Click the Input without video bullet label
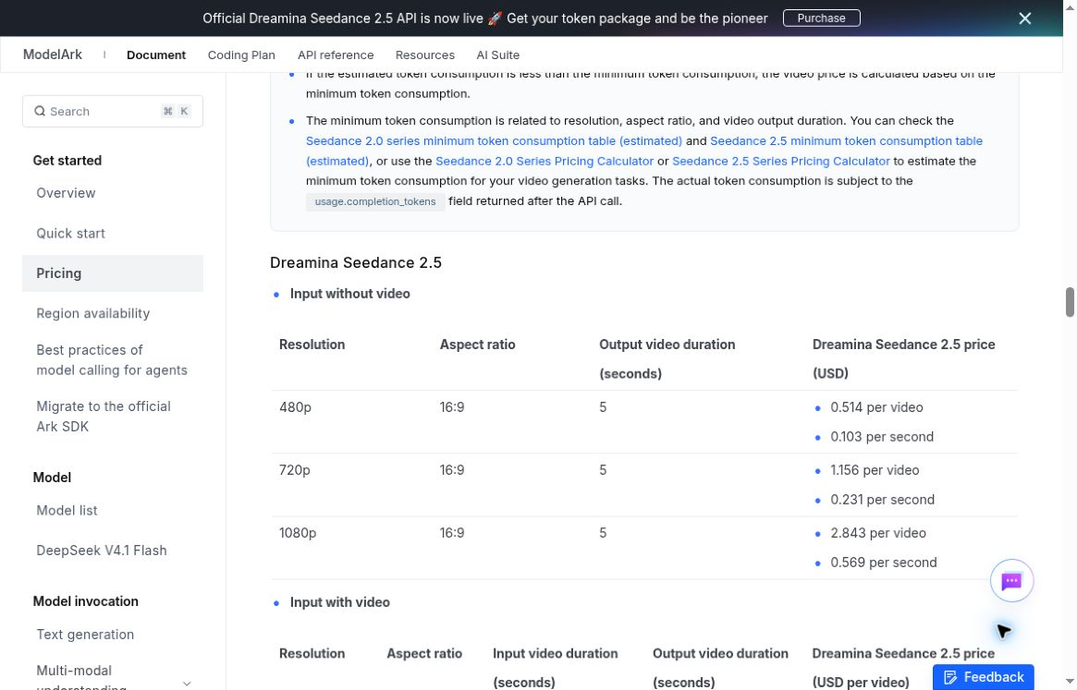This screenshot has height=690, width=1077. [x=349, y=294]
